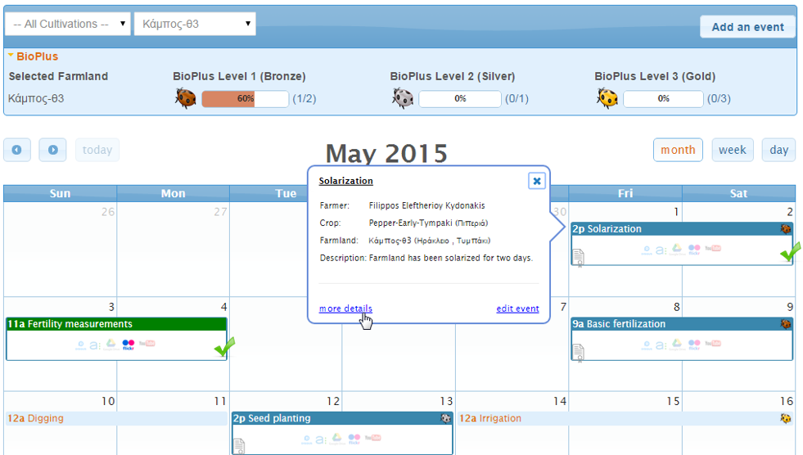Click green checkmark on Fertility measurements event
Viewport: 803px width, 455px height.
coord(224,346)
